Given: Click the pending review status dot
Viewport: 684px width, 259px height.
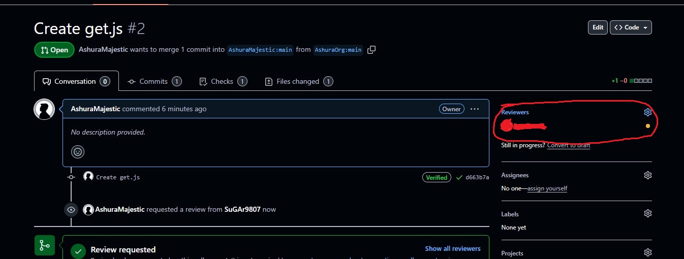Looking at the screenshot, I should point(647,125).
